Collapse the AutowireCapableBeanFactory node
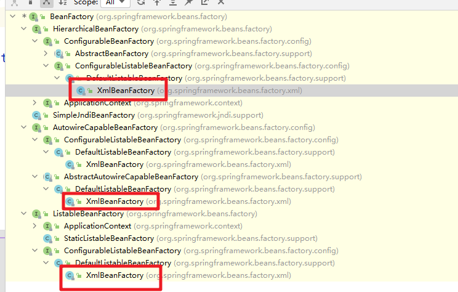 pyautogui.click(x=23, y=127)
